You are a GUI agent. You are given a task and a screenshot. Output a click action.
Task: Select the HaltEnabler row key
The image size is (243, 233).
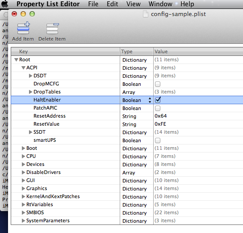(x=47, y=100)
